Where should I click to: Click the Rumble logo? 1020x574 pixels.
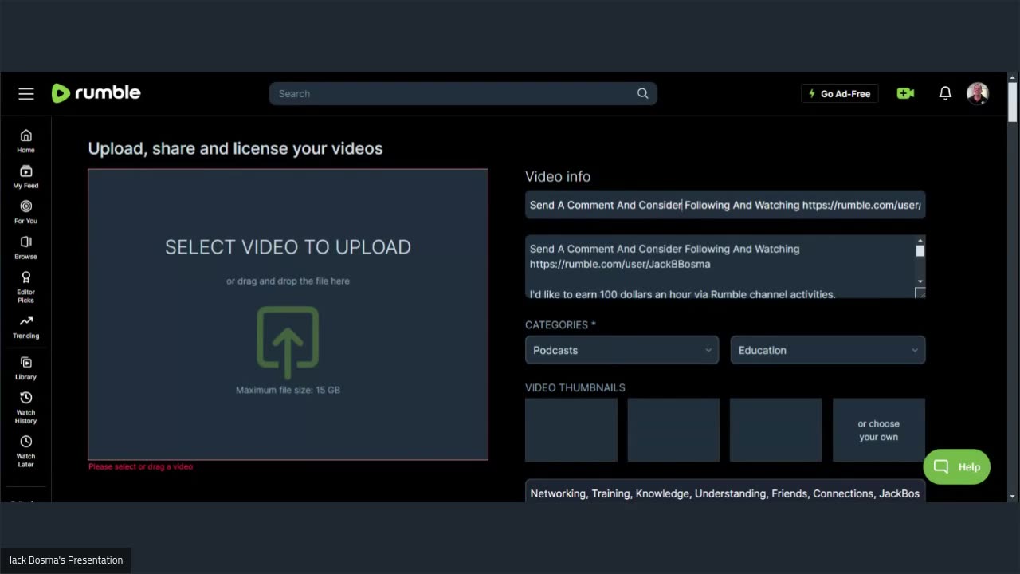(x=96, y=93)
